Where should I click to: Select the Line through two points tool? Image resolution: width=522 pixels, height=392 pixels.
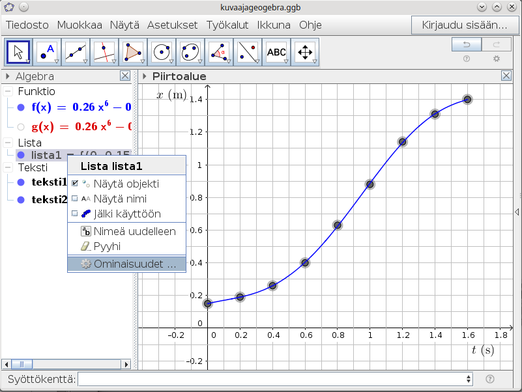[76, 52]
